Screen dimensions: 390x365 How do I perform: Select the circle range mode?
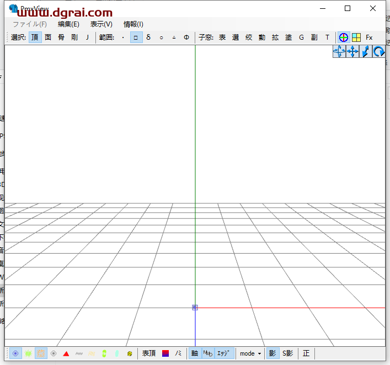pyautogui.click(x=161, y=37)
